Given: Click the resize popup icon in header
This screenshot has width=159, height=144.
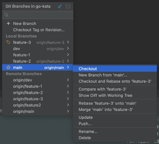Looking at the screenshot, I should (x=68, y=6).
